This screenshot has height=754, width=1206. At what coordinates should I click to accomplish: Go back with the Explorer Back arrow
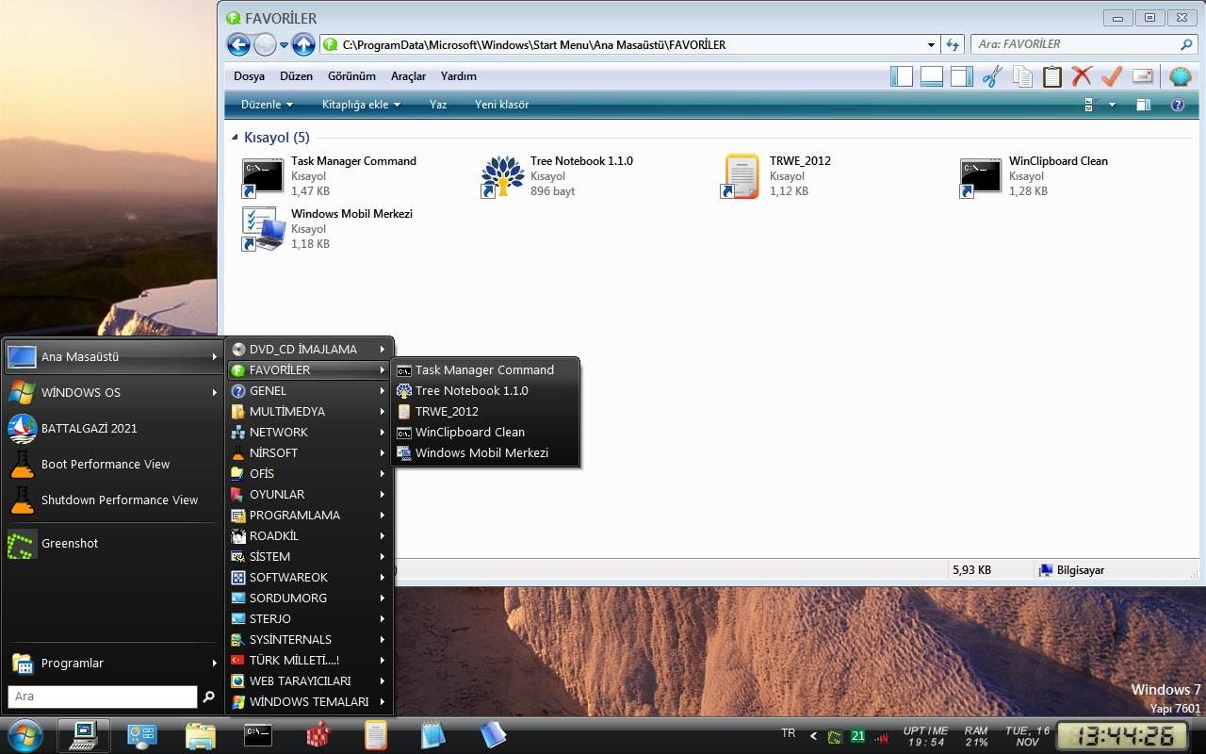click(239, 44)
